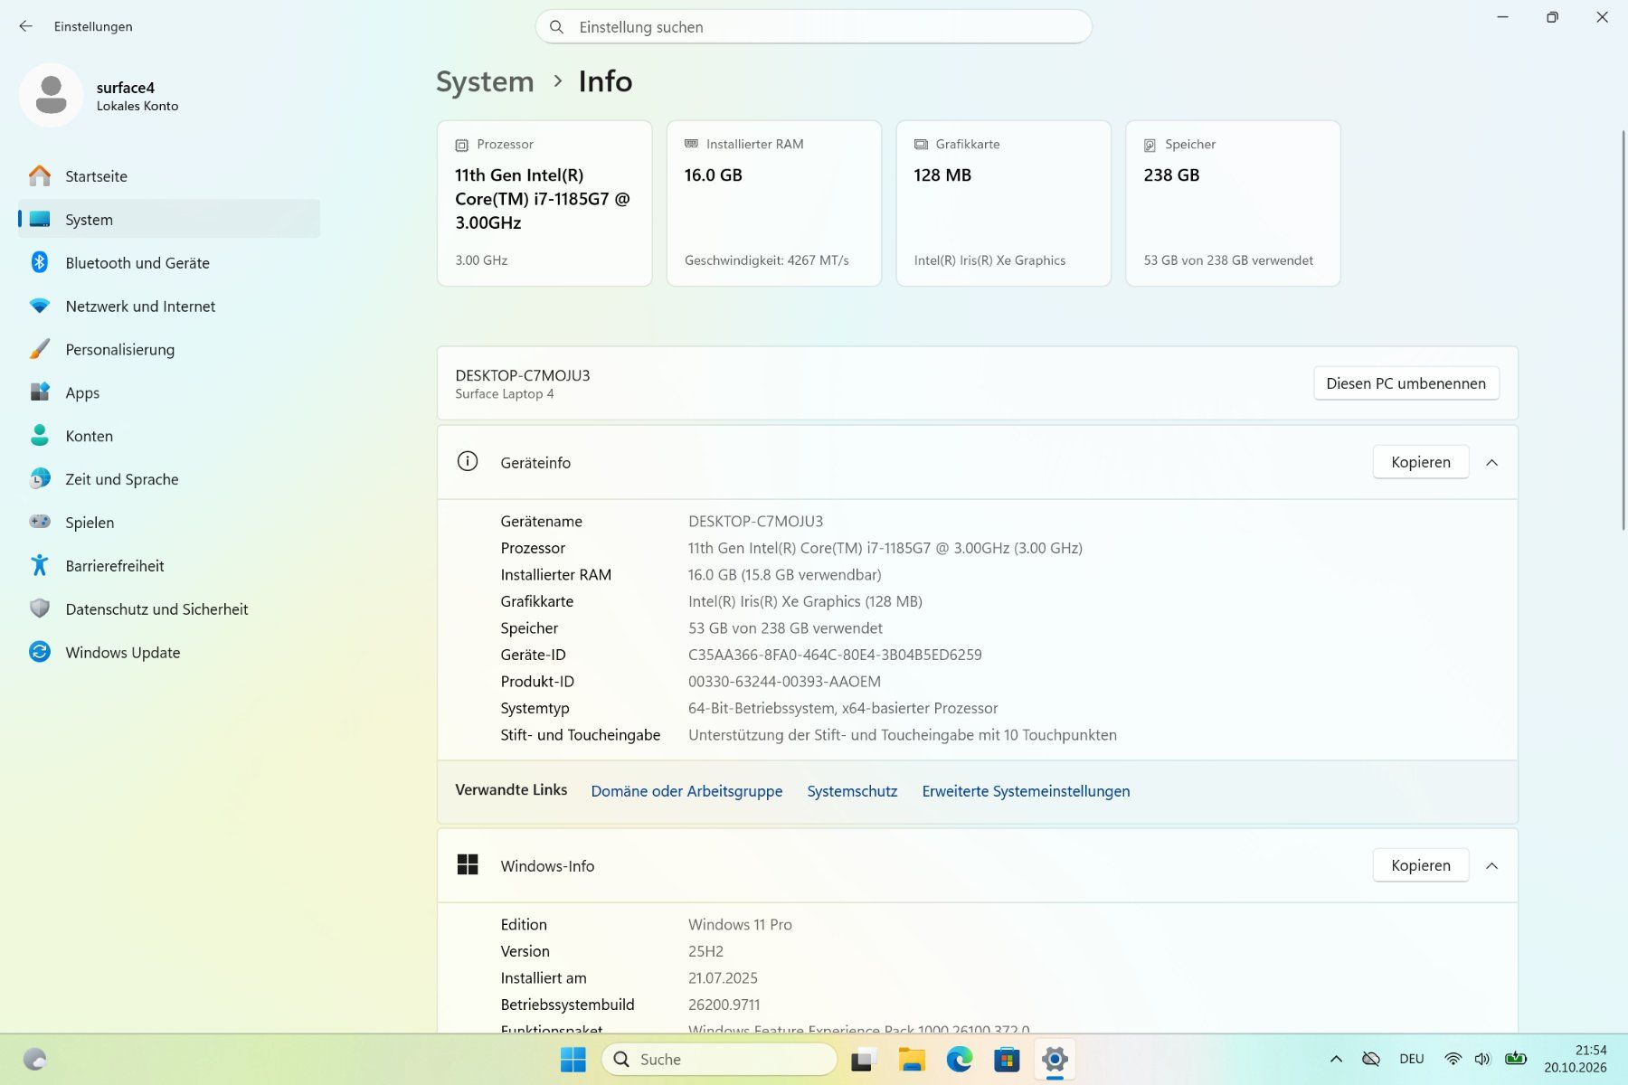Screen dimensions: 1628x1085
Task: Click the System breadcrumb link
Action: tap(485, 81)
